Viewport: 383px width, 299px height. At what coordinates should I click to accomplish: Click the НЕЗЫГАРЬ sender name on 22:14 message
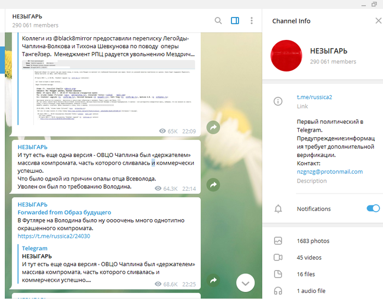tap(32, 147)
